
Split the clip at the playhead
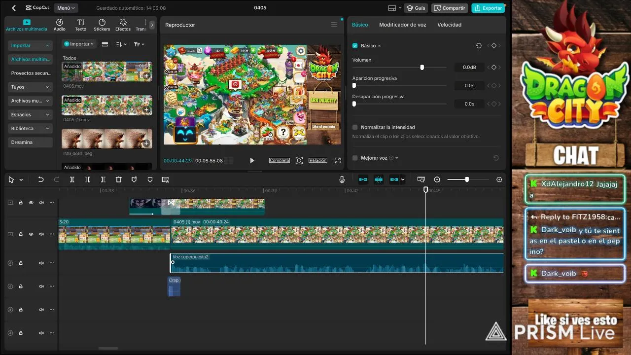72,179
